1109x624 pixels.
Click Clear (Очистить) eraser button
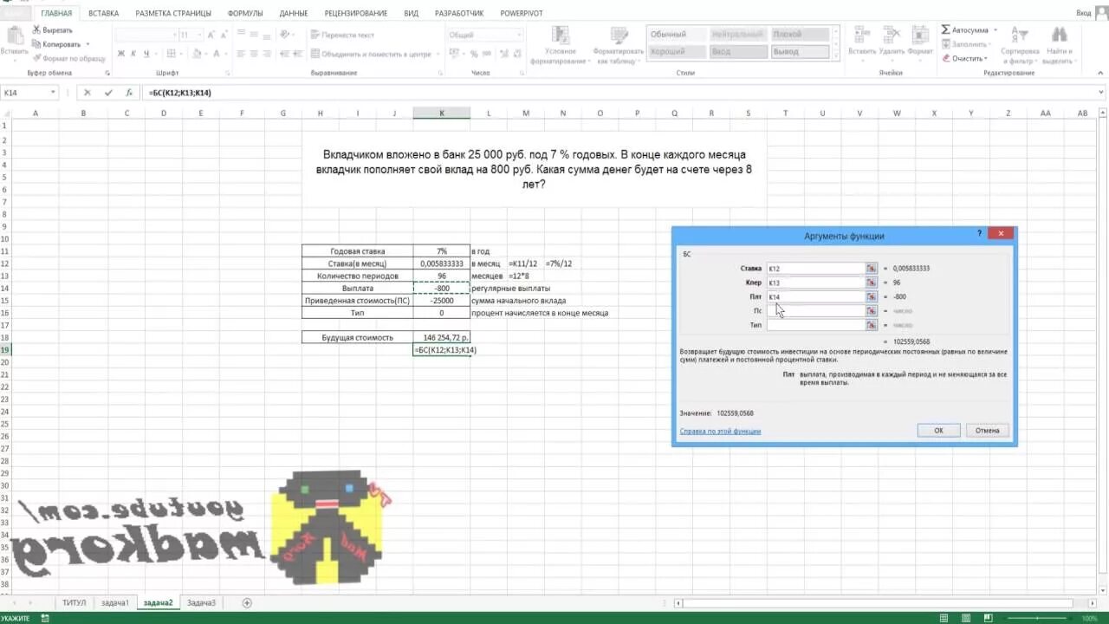coord(963,58)
